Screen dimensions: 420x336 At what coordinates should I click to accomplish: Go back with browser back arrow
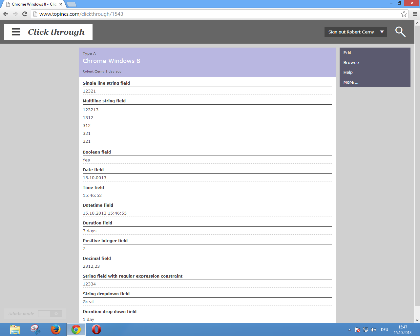6,14
